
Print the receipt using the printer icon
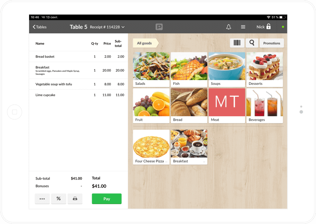pyautogui.click(x=75, y=199)
